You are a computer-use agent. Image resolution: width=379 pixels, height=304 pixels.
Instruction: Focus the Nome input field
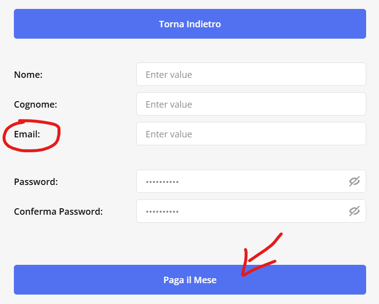point(251,74)
